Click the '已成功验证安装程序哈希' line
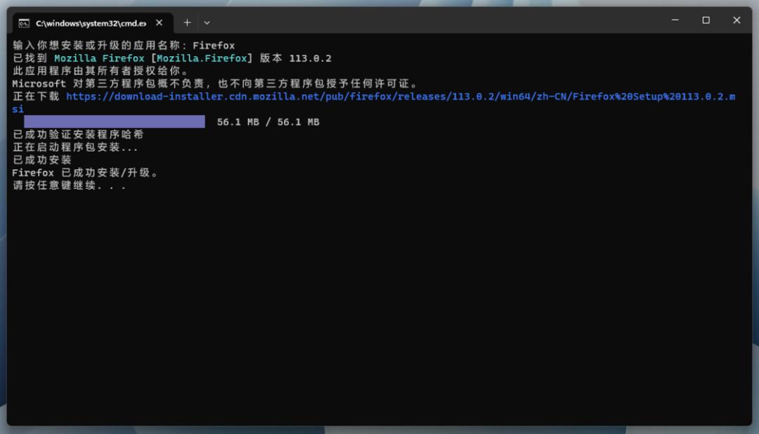The height and width of the screenshot is (434, 759). (79, 135)
